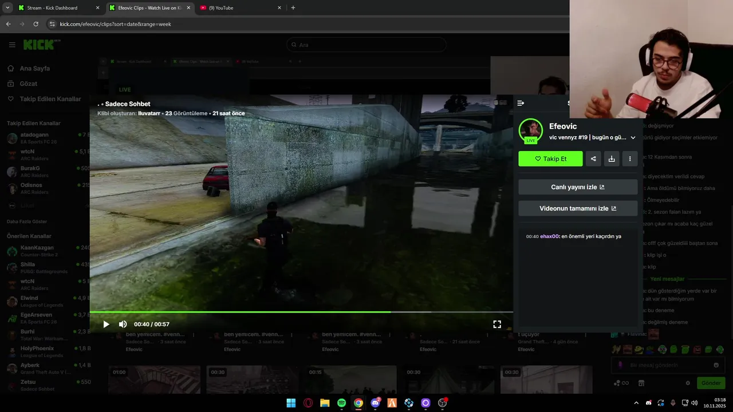This screenshot has height=412, width=733.
Task: Open the 00:15 clip thumbnail
Action: 350,380
